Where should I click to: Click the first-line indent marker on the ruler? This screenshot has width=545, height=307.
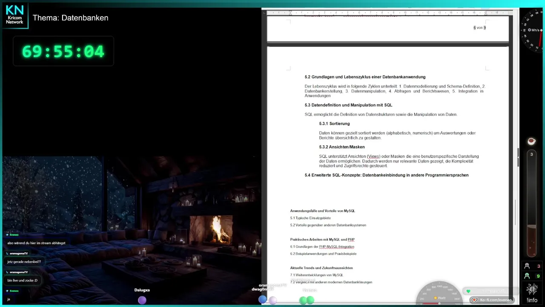[x=290, y=12]
